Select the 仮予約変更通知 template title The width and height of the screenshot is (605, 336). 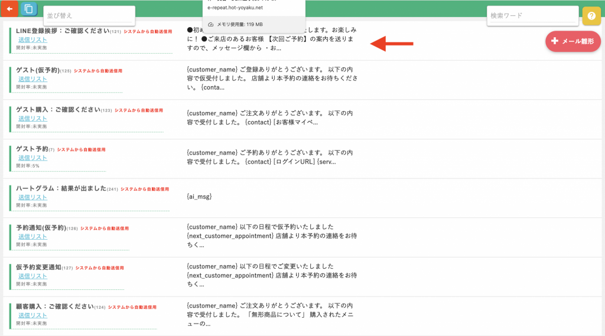tap(38, 268)
